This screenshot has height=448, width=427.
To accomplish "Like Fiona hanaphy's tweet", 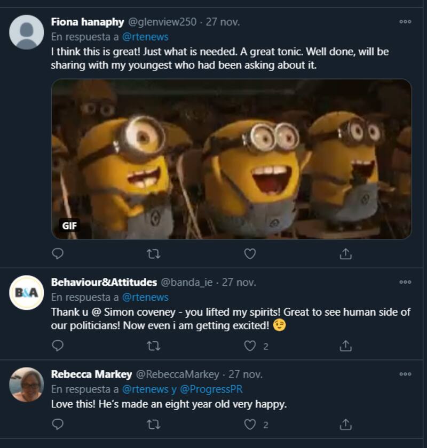I will click(x=250, y=254).
